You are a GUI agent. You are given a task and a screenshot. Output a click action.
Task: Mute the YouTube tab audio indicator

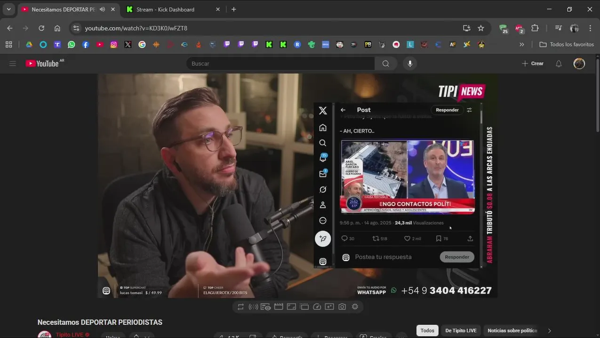click(x=102, y=9)
